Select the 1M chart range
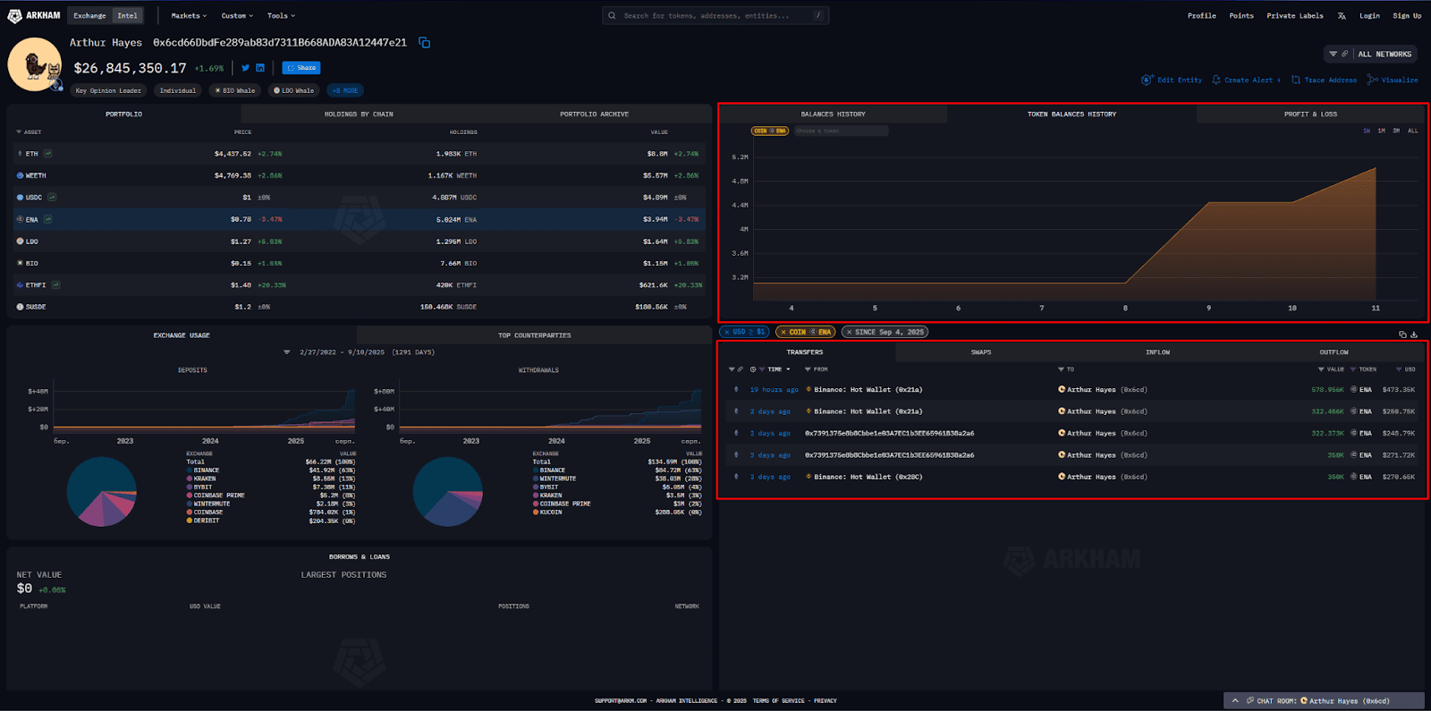 [1381, 131]
